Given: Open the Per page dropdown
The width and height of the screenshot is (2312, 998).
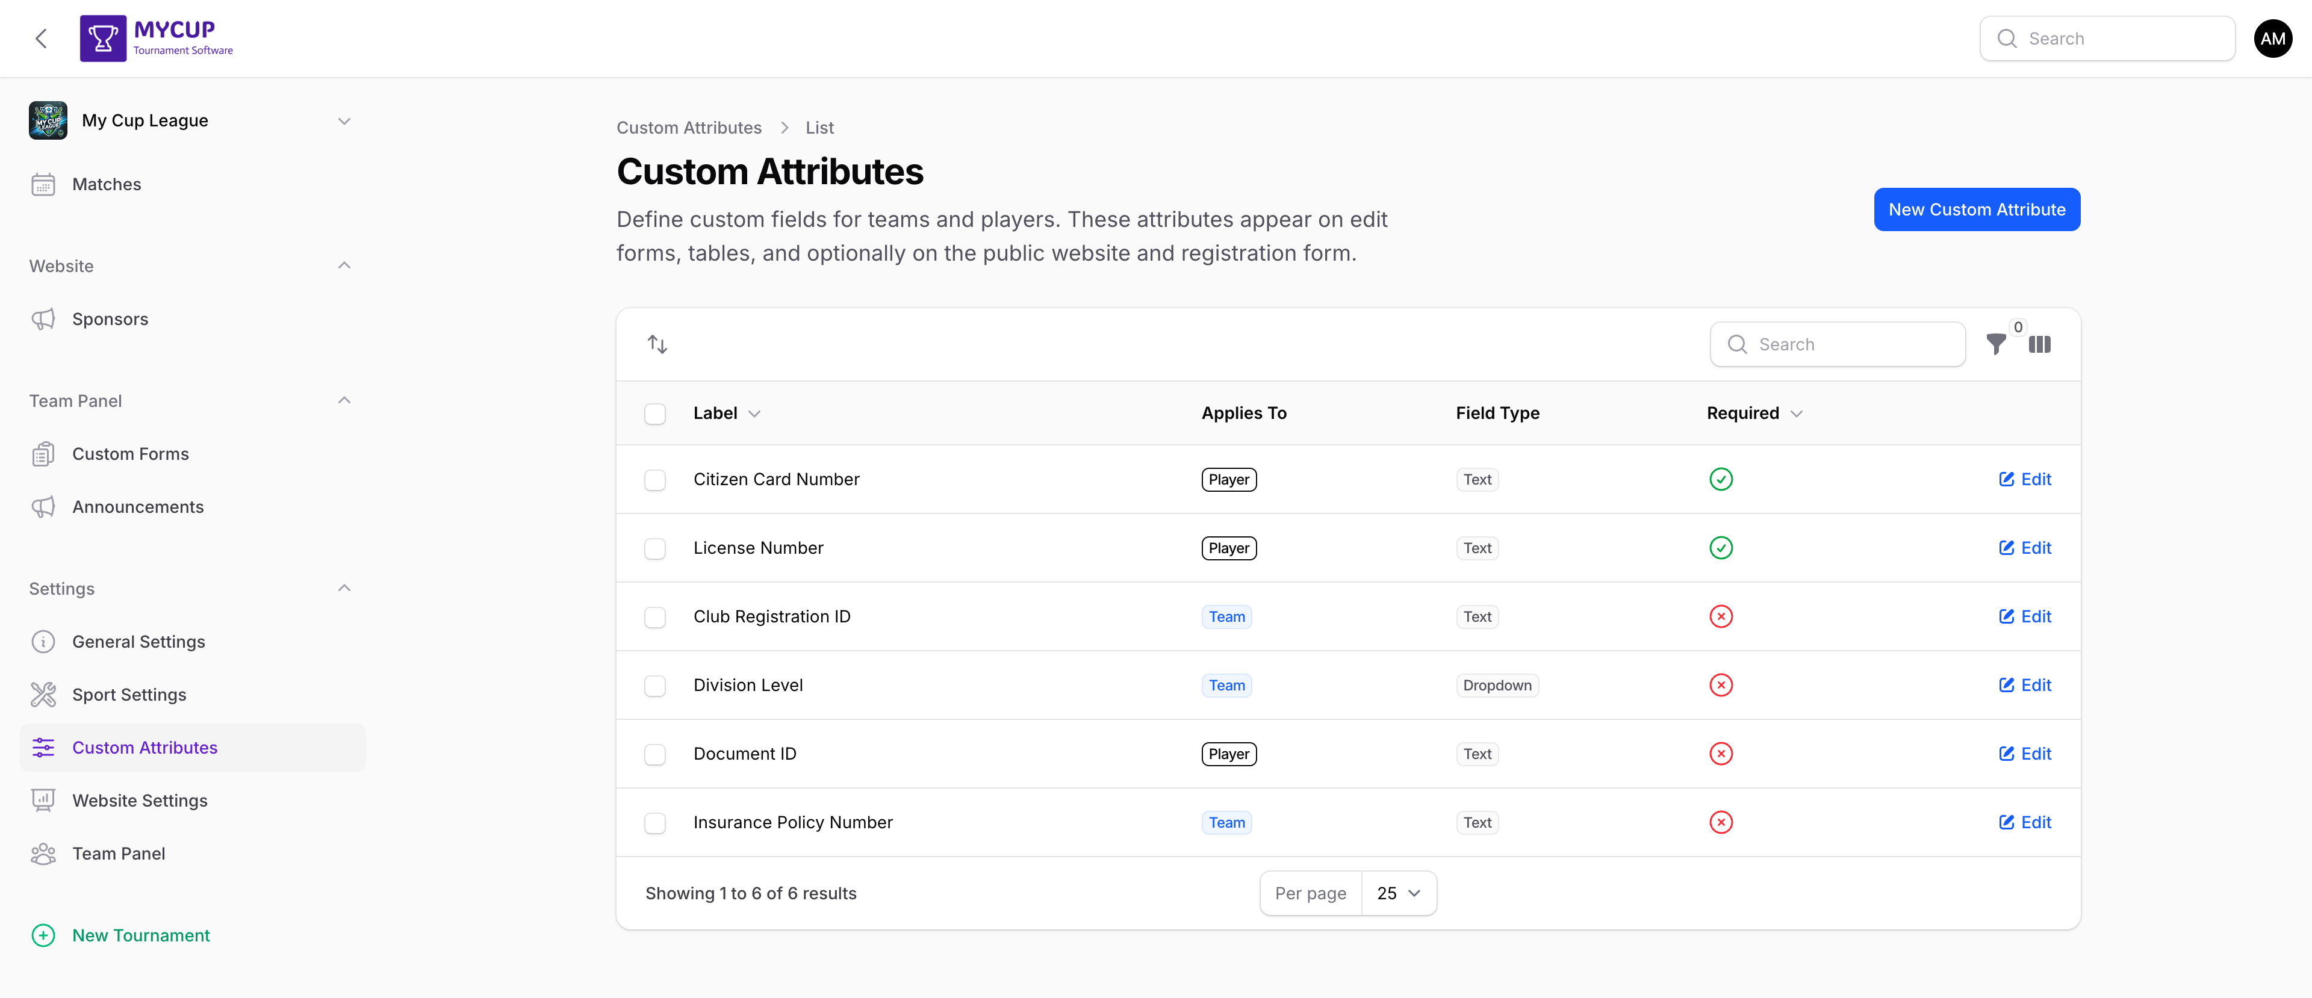Looking at the screenshot, I should tap(1397, 893).
